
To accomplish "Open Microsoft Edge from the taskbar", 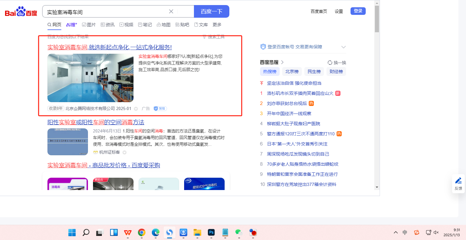I will click(x=156, y=233).
